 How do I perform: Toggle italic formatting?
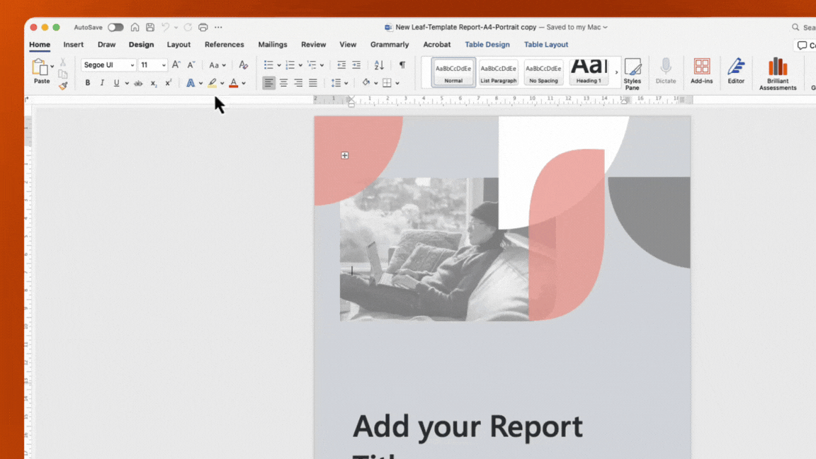pyautogui.click(x=102, y=83)
